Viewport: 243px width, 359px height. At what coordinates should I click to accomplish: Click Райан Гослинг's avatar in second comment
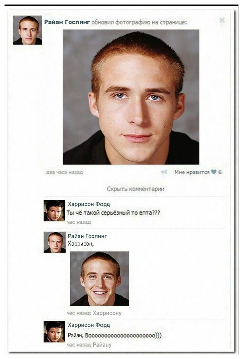click(55, 242)
